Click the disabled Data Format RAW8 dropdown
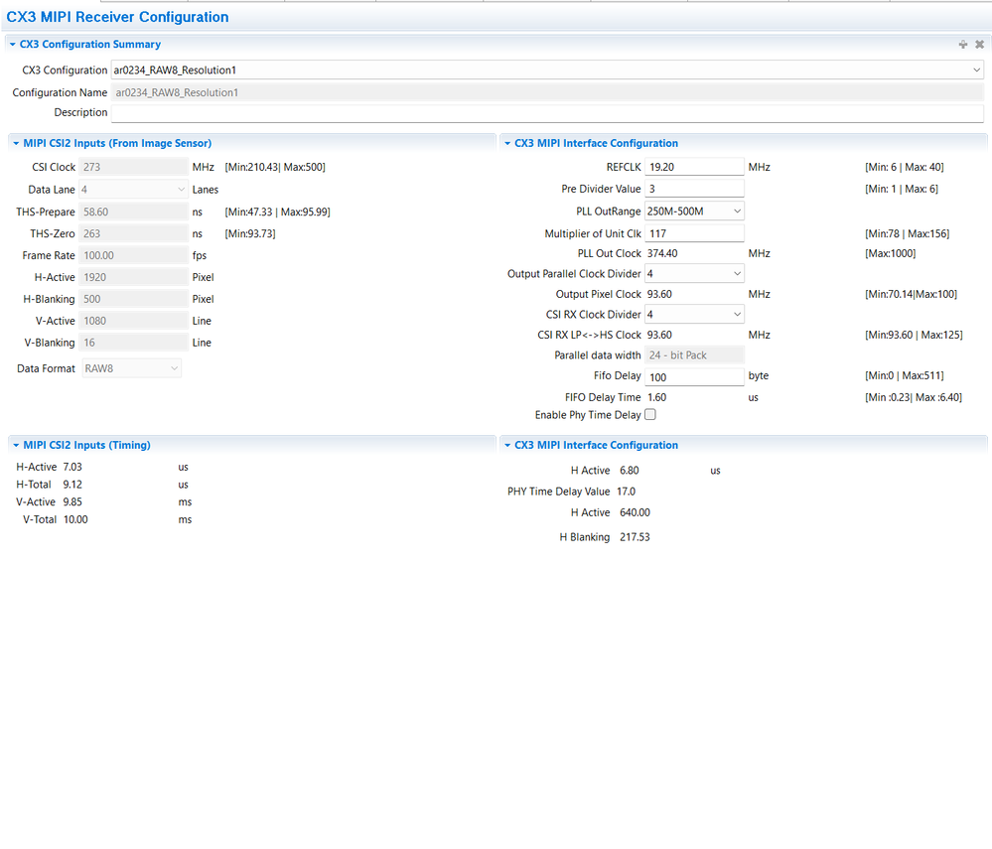992x849 pixels. [130, 368]
